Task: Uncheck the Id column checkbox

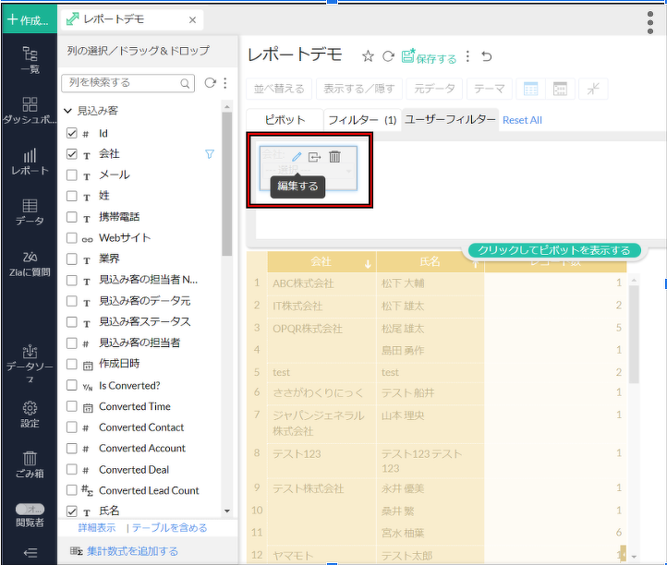Action: point(72,134)
